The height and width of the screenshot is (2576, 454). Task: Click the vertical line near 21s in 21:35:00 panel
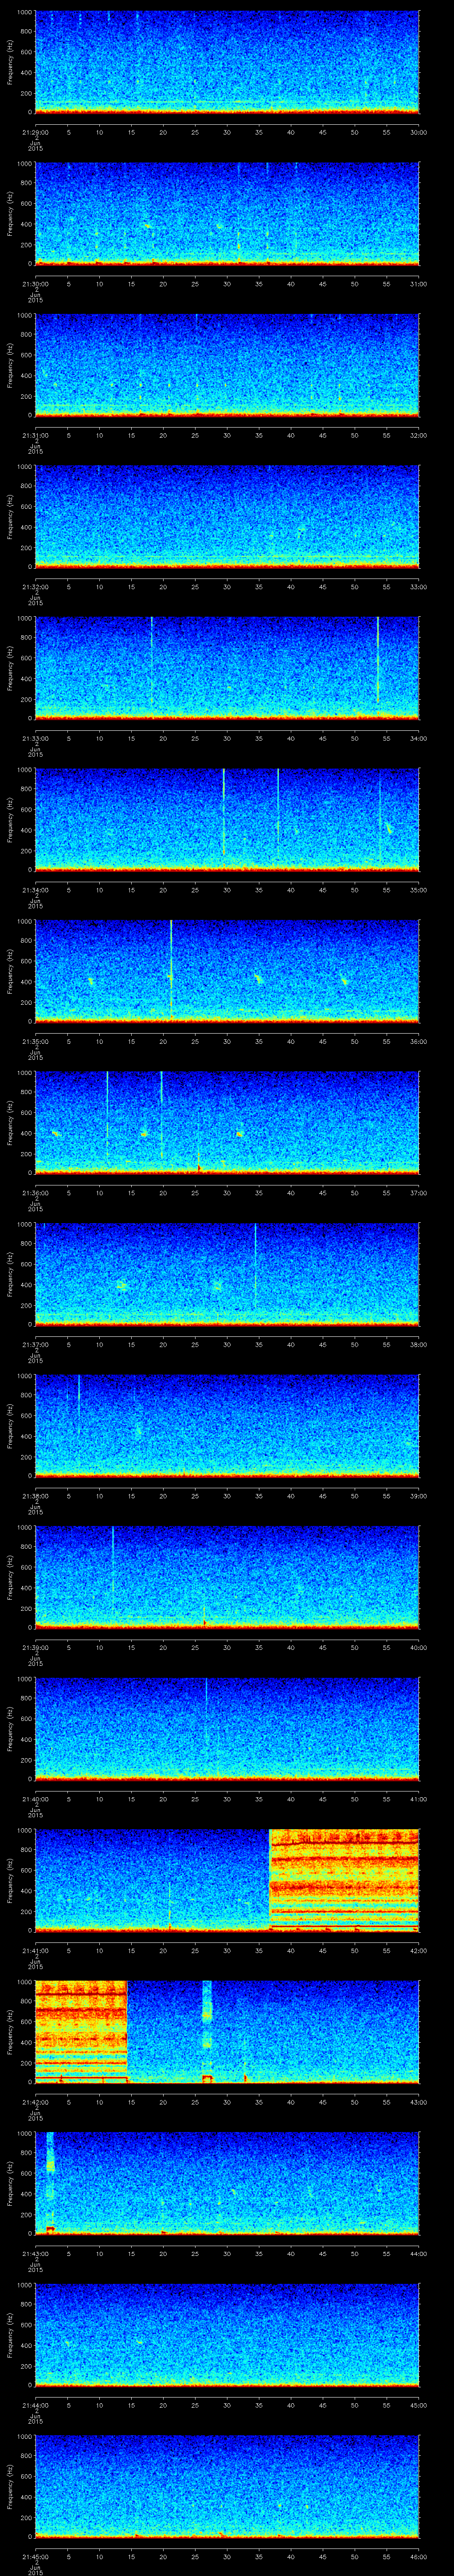point(172,968)
